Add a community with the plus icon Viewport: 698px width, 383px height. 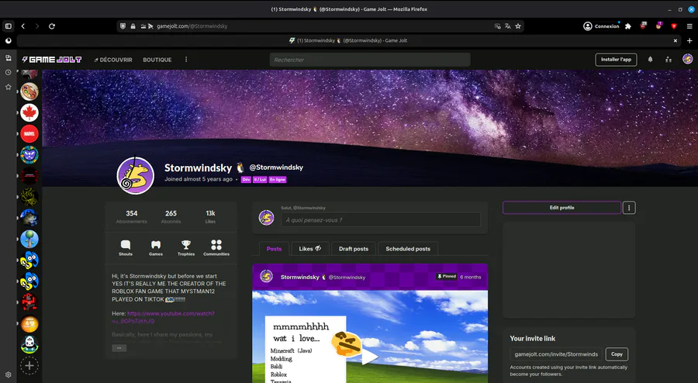(x=29, y=366)
